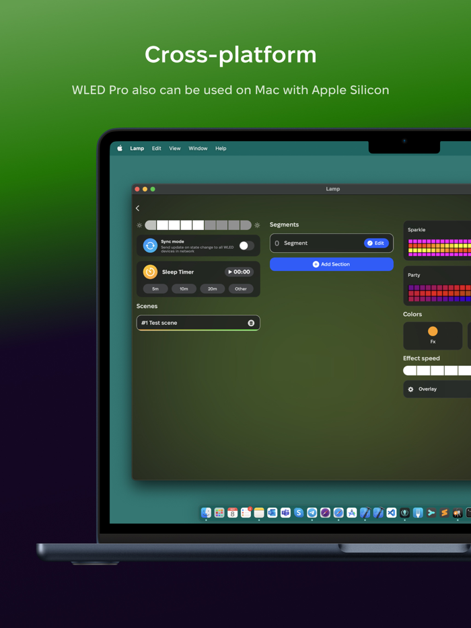Open Sublime Text from the dock
This screenshot has height=628, width=471.
pos(444,512)
